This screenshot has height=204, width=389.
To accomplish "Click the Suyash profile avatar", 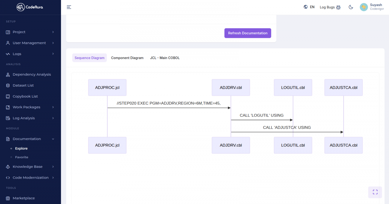I will (x=364, y=7).
